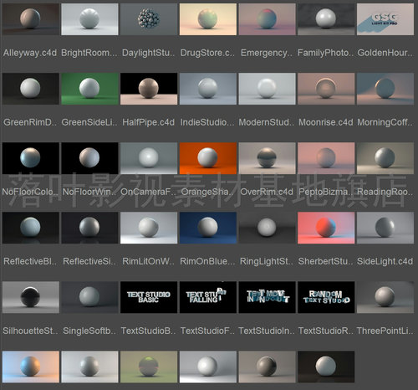This screenshot has width=418, height=390.
Task: Choose the NoFloorColo.. black background thumbnail
Action: coord(31,158)
